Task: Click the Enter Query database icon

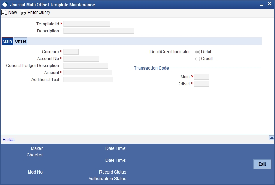Action: pyautogui.click(x=23, y=13)
